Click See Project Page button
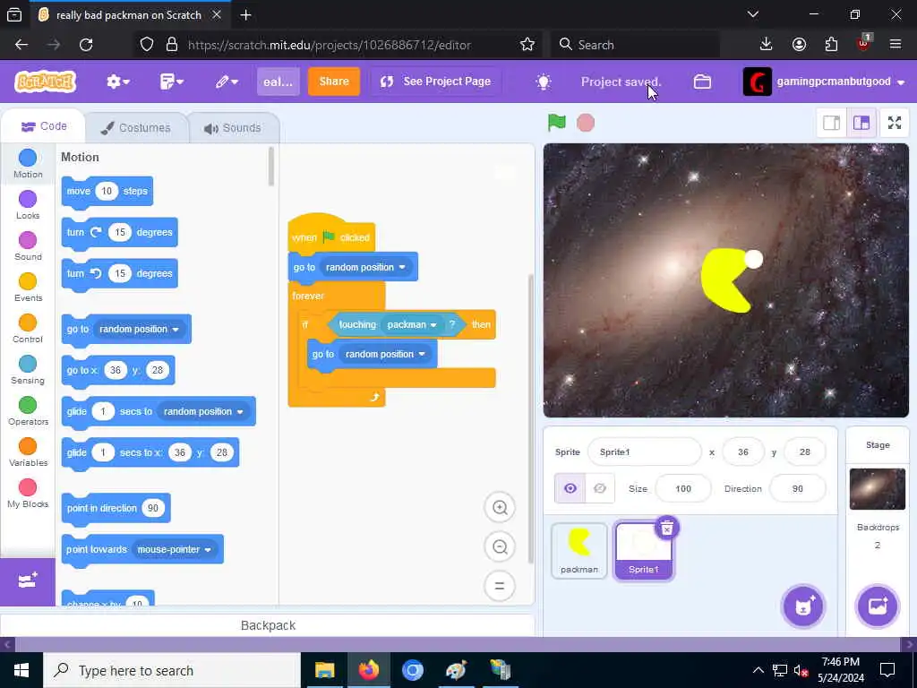Image resolution: width=917 pixels, height=688 pixels. (x=436, y=82)
